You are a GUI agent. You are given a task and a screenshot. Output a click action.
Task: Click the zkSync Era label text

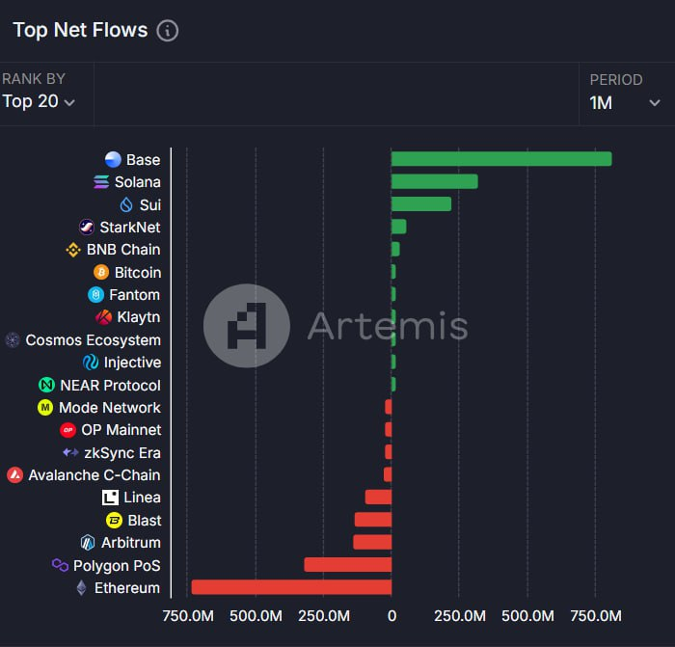(x=122, y=453)
